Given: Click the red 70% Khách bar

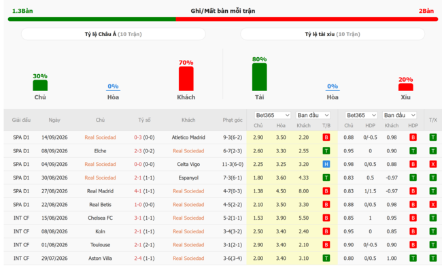Looking at the screenshot, I should (186, 79).
